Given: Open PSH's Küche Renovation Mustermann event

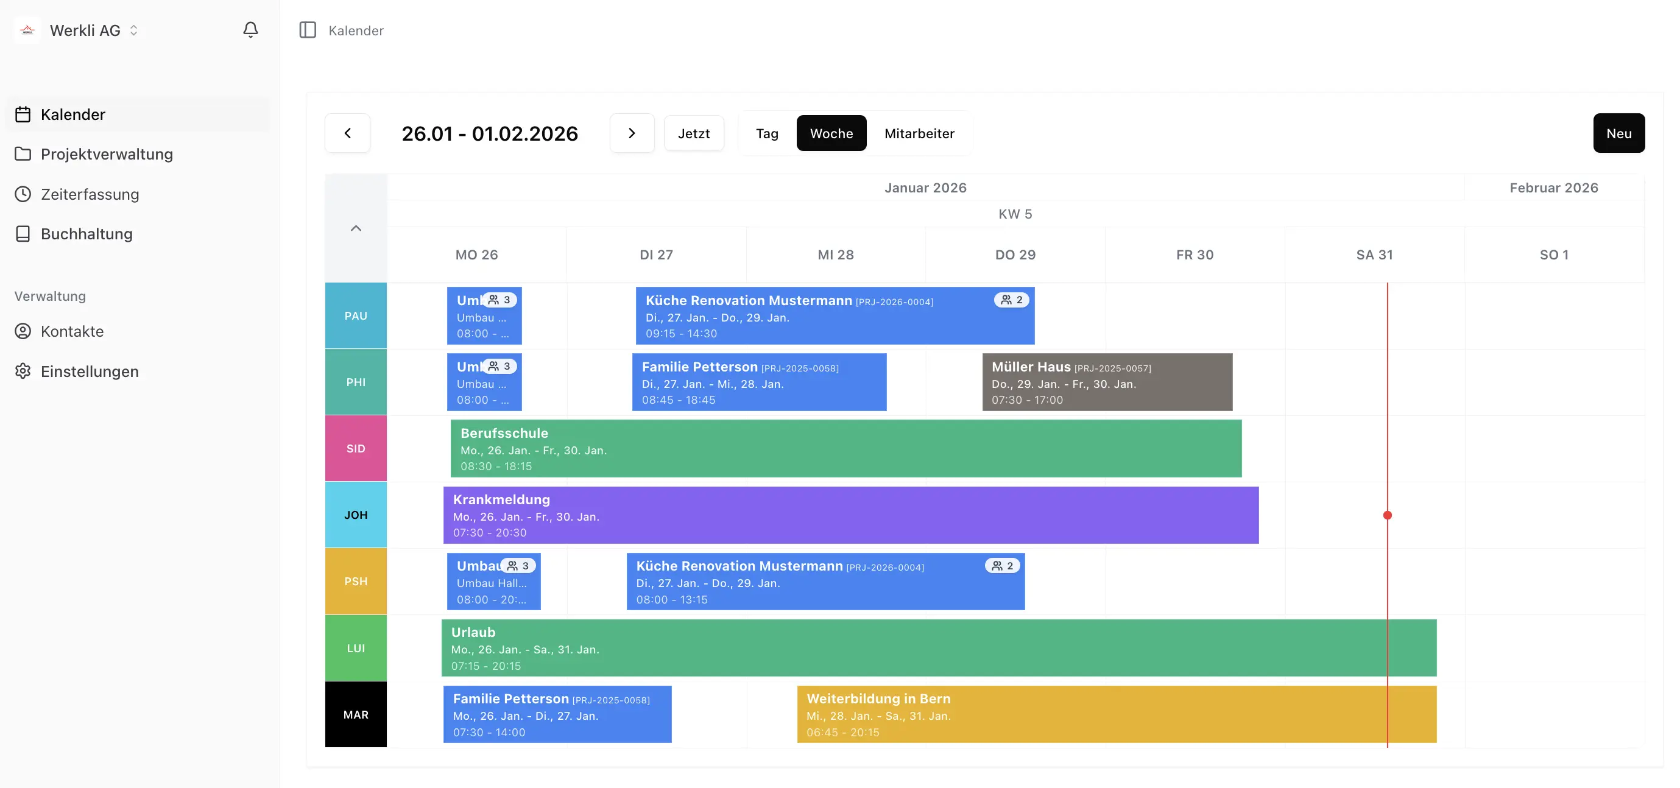Looking at the screenshot, I should tap(825, 582).
